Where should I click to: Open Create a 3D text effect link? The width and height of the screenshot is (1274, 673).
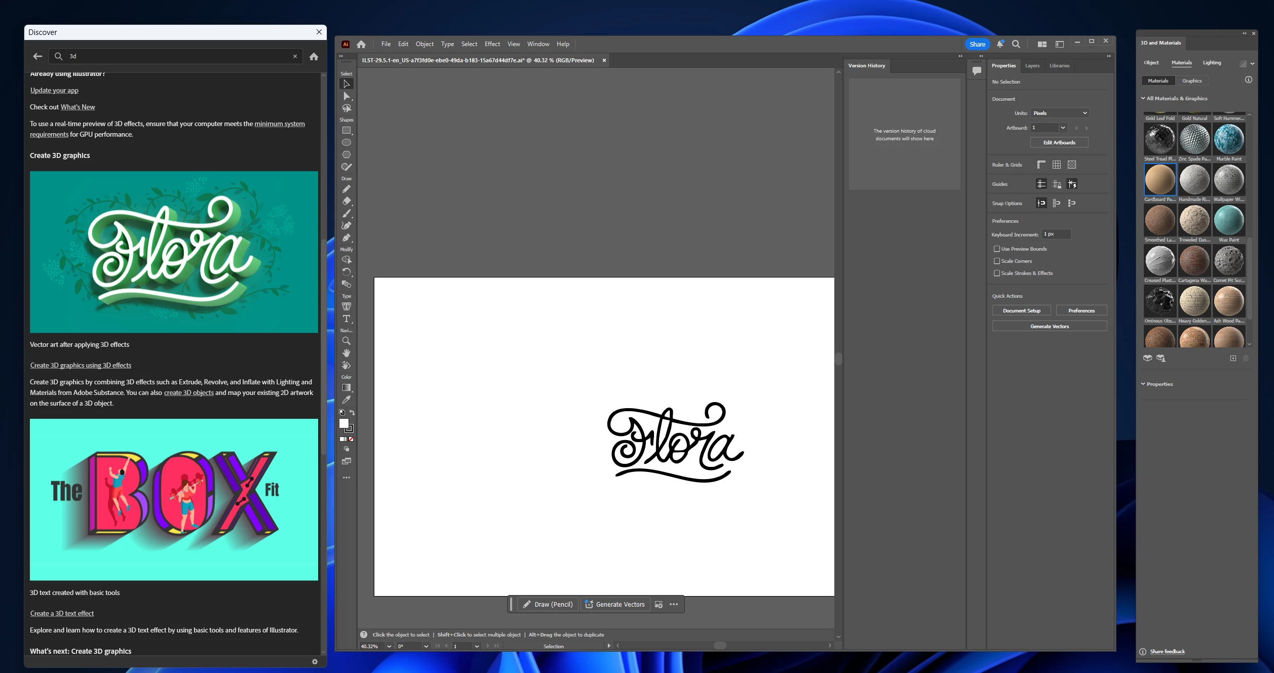(x=62, y=613)
